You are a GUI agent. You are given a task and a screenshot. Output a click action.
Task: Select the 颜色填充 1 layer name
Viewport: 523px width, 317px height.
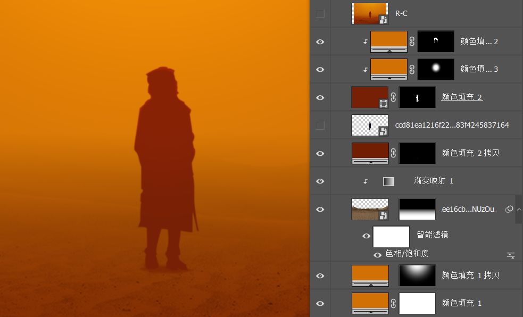coord(462,303)
